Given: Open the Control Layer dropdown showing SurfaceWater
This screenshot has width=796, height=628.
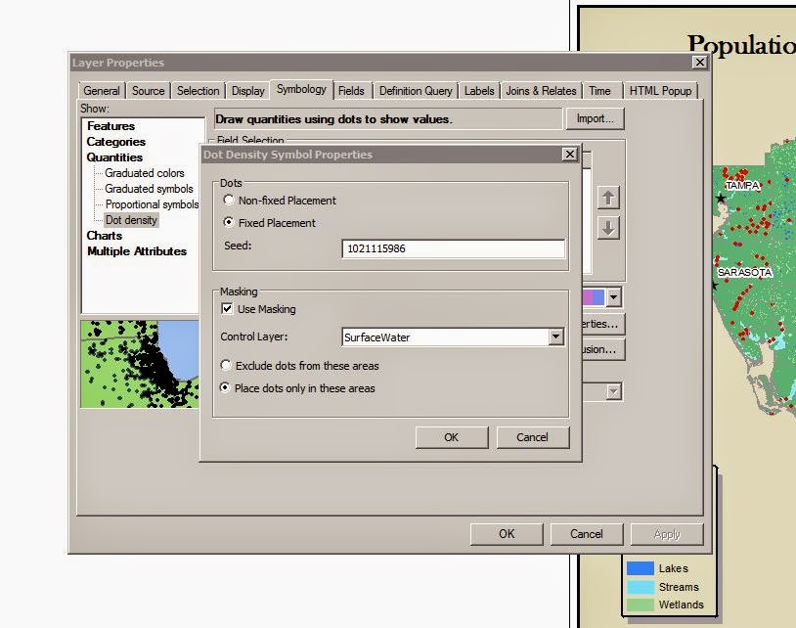Looking at the screenshot, I should point(555,336).
